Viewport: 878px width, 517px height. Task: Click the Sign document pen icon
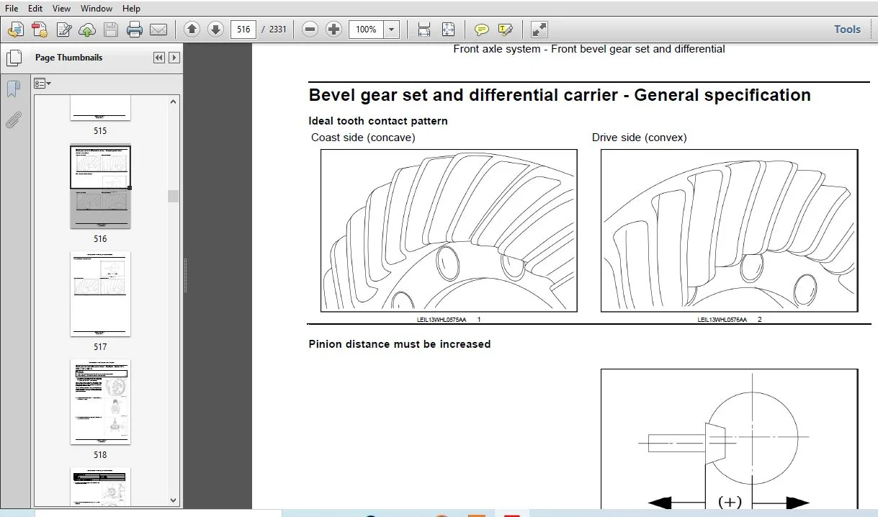point(63,30)
